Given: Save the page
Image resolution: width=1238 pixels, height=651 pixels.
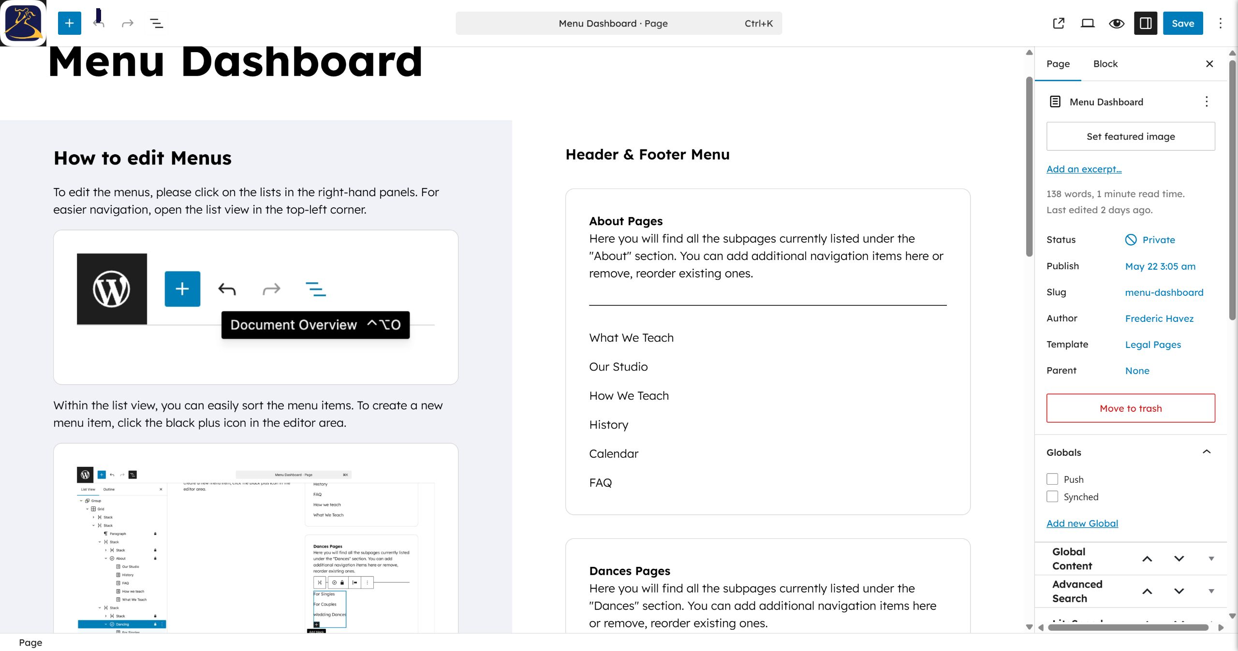Looking at the screenshot, I should (x=1183, y=23).
